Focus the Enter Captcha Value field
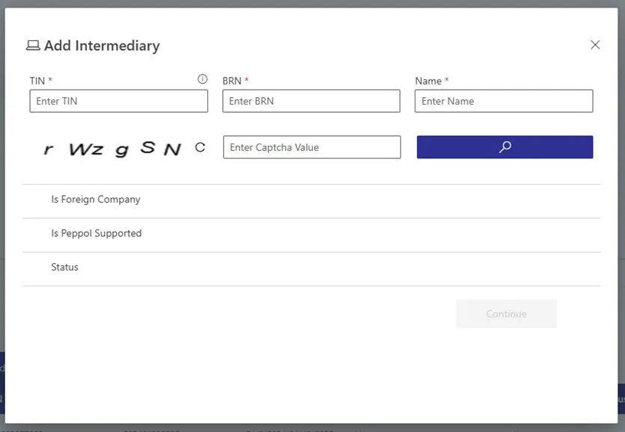Viewport: 625px width, 432px height. pyautogui.click(x=311, y=146)
